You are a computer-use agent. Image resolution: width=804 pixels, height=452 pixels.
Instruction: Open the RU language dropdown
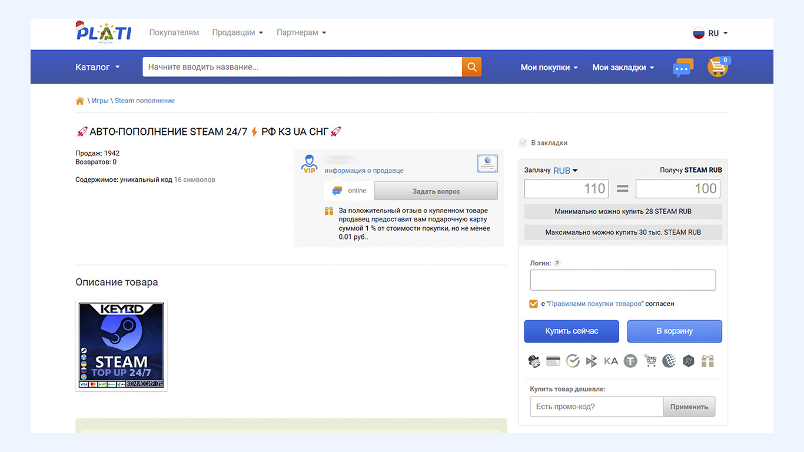pos(718,33)
